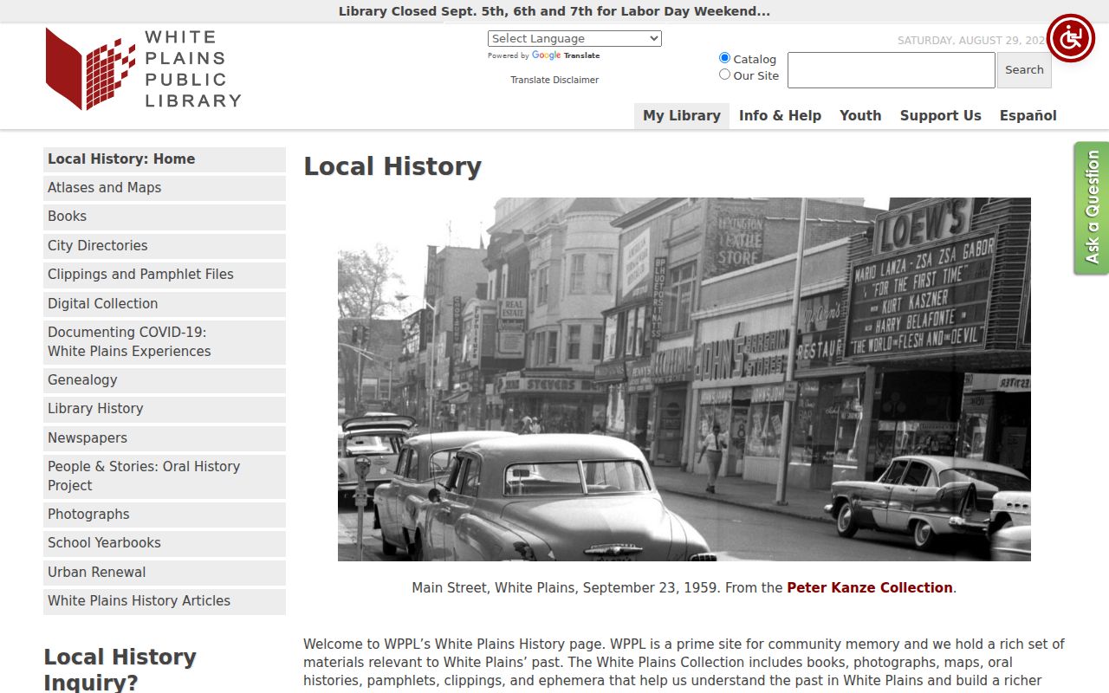Open the Library History link

pyautogui.click(x=165, y=409)
